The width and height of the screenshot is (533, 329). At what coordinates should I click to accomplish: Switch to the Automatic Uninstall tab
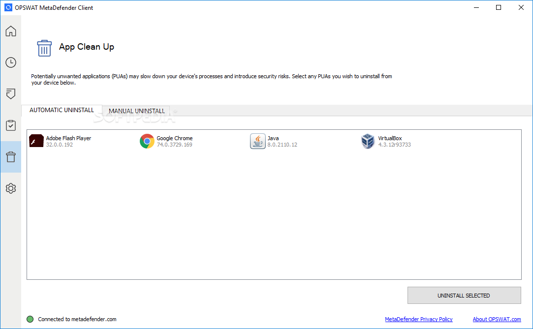[62, 110]
